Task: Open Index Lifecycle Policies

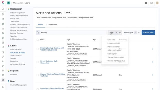Action: pyautogui.click(x=19, y=16)
